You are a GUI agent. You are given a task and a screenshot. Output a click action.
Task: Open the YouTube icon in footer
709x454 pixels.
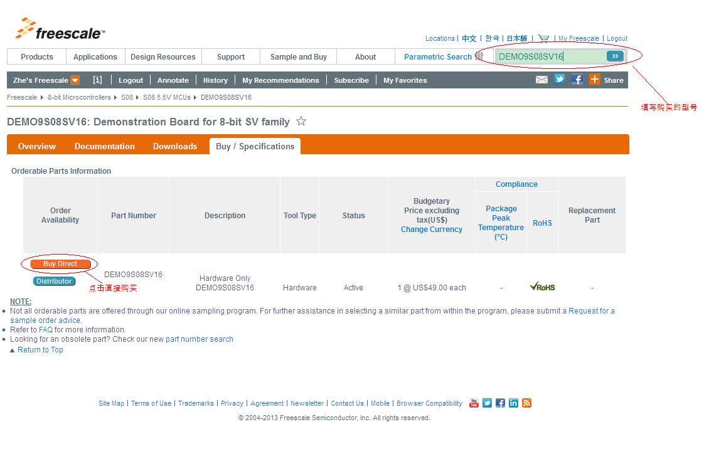coord(474,403)
